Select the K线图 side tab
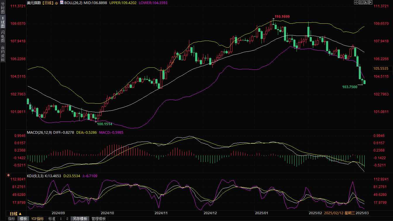This screenshot has width=393, height=221. tap(3, 22)
